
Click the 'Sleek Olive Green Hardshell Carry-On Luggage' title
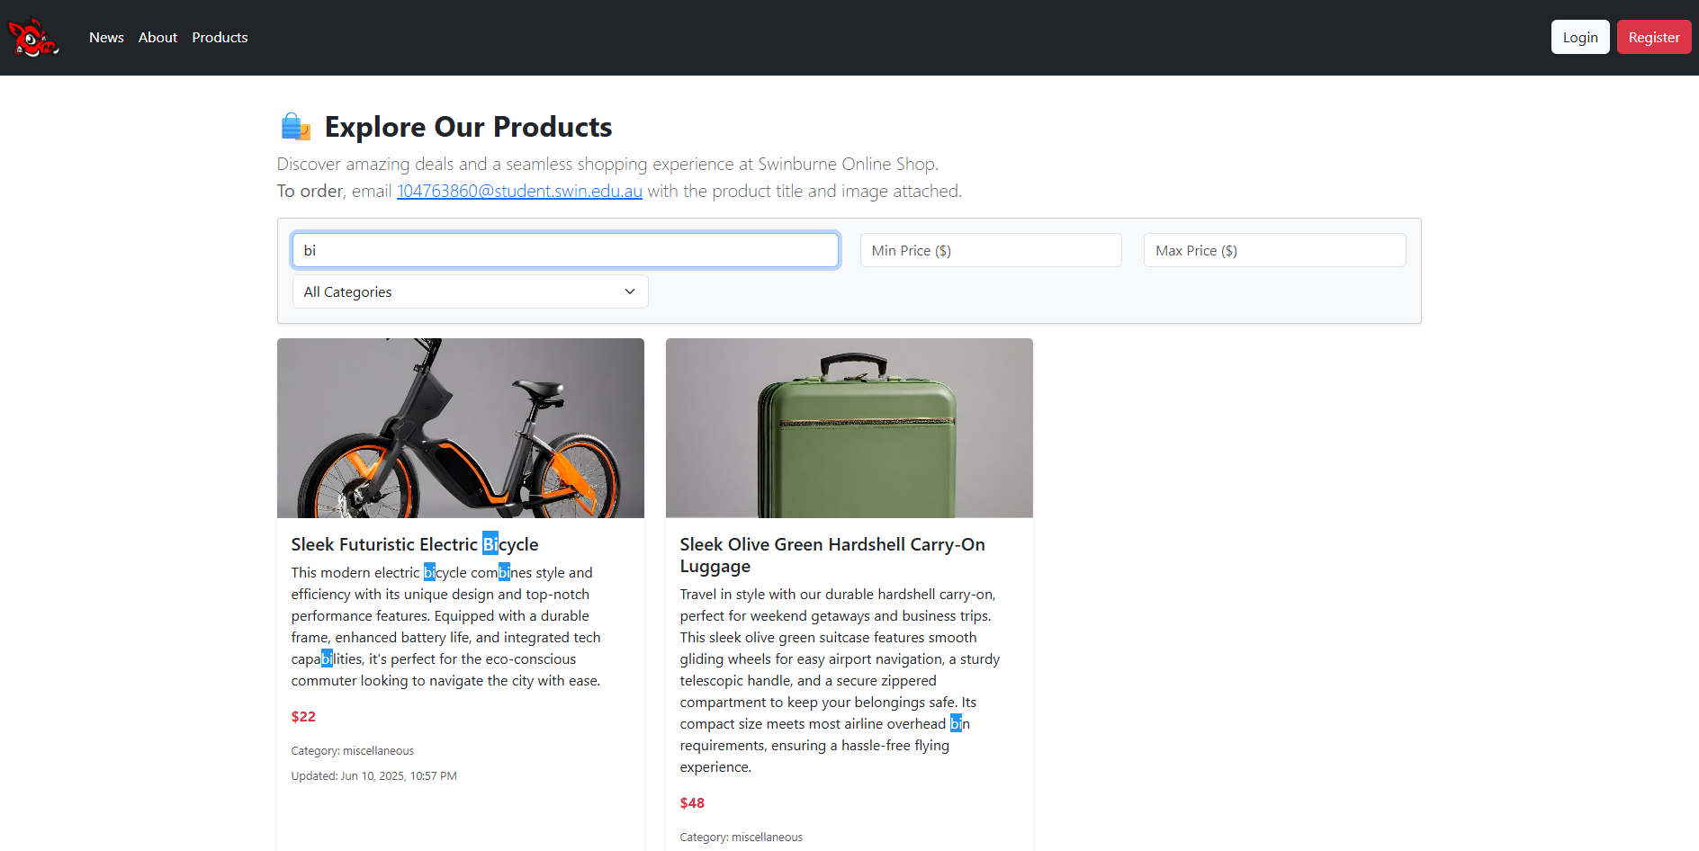point(832,555)
